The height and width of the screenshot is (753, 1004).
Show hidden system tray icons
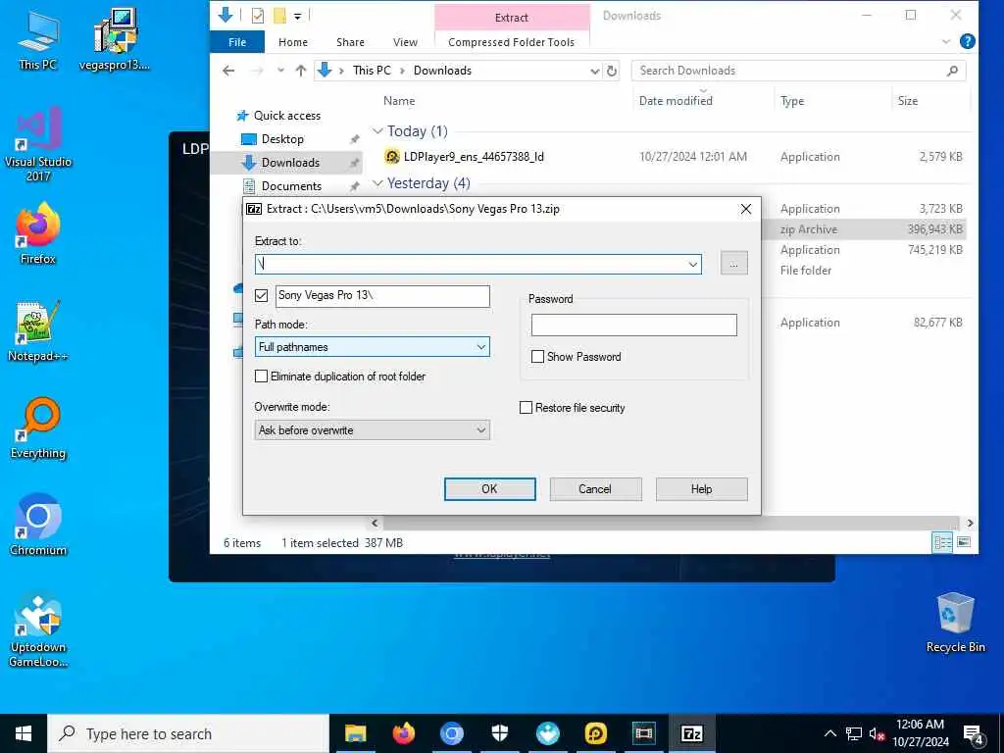point(829,733)
